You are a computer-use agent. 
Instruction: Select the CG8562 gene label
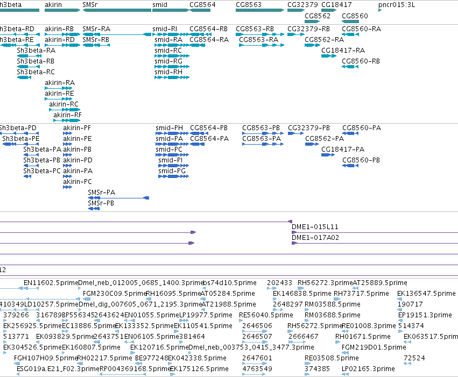(318, 16)
